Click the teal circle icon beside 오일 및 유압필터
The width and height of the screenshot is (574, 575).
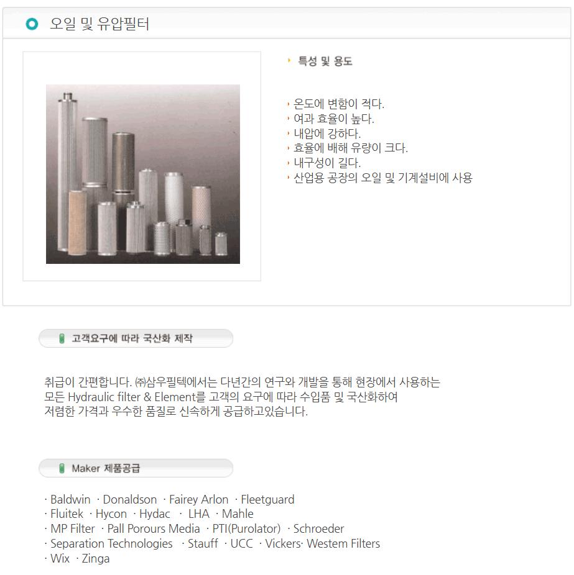(32, 24)
